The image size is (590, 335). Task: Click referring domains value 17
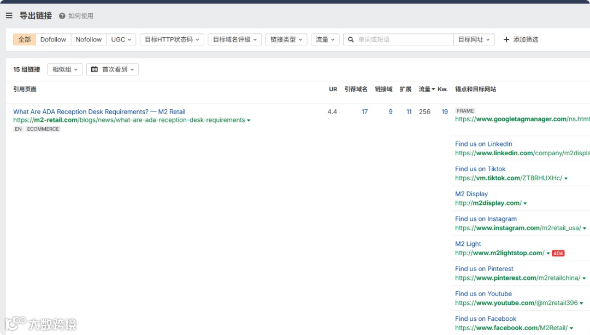(x=364, y=112)
